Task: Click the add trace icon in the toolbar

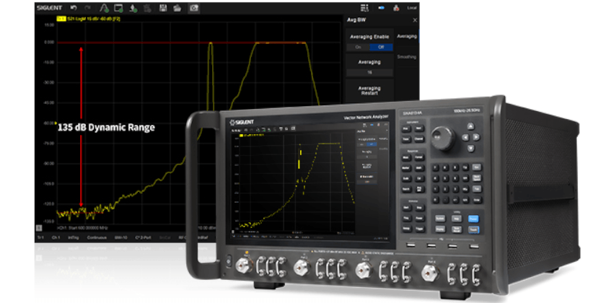Action: (103, 7)
